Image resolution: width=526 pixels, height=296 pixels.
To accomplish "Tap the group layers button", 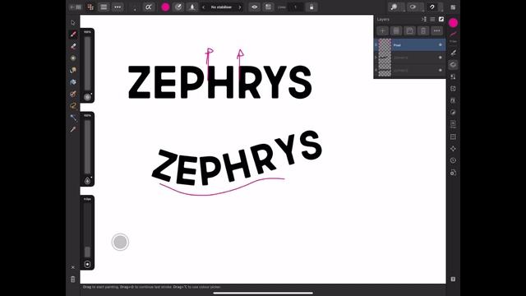I will click(x=396, y=31).
